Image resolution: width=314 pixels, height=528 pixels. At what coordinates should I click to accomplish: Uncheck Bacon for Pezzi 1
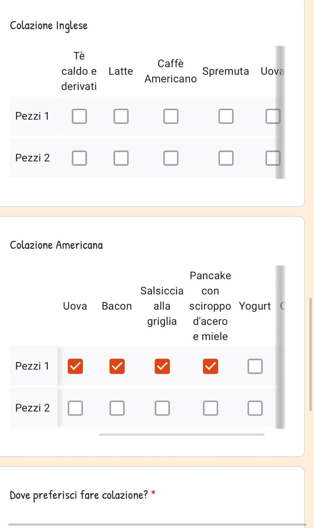pyautogui.click(x=117, y=366)
